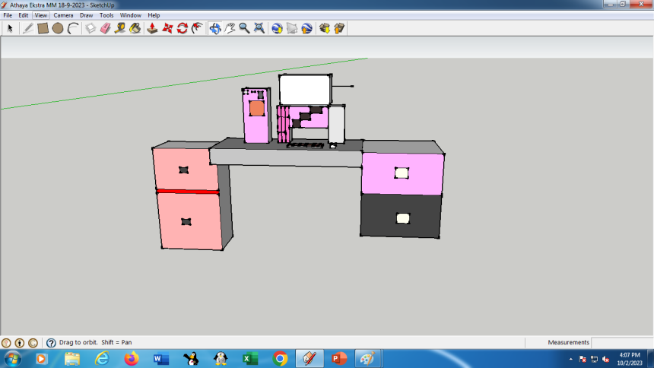This screenshot has height=368, width=654.
Task: Select the Circle drawing tool
Action: (x=58, y=28)
